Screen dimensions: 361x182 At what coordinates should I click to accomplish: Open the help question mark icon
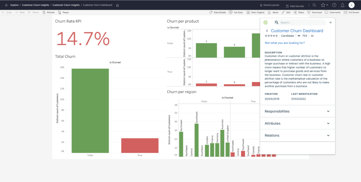point(334,5)
